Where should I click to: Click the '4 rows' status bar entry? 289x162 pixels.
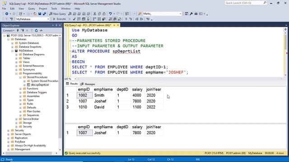pos(280,153)
